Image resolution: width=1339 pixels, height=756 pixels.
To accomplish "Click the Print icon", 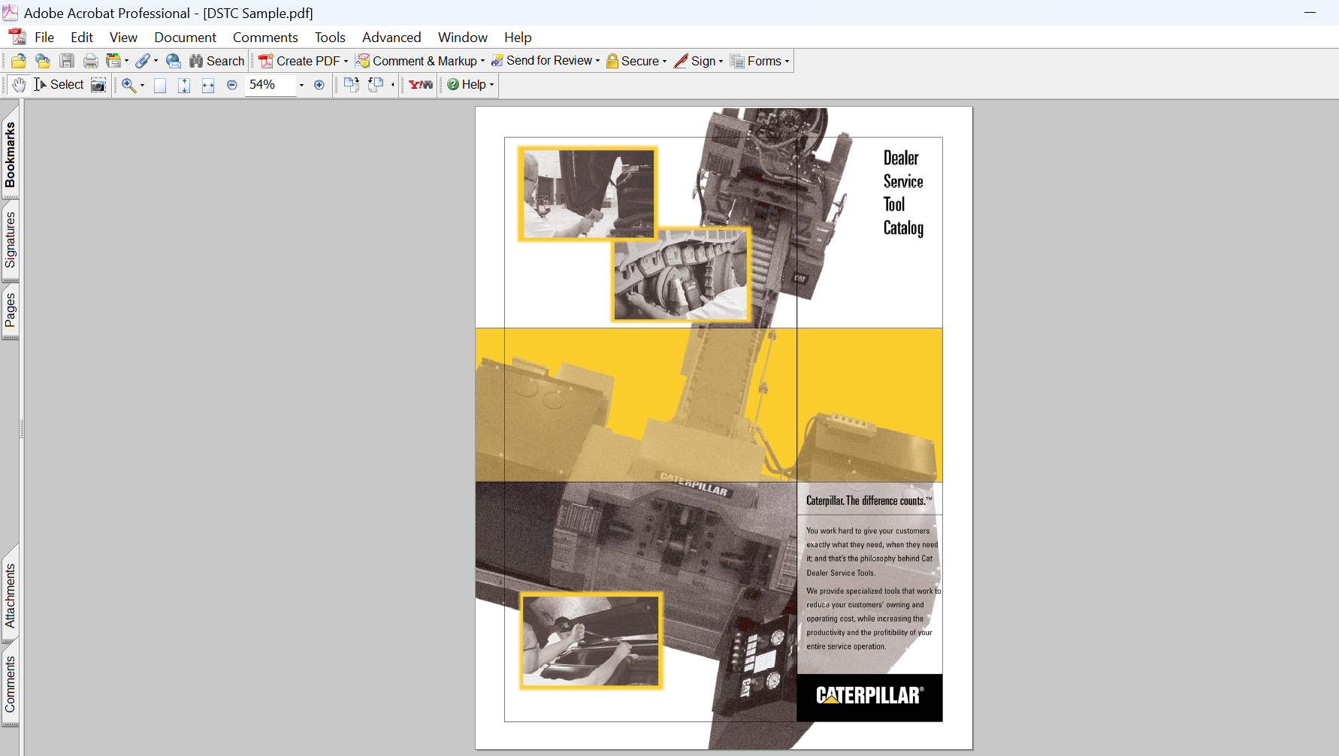I will tap(91, 61).
